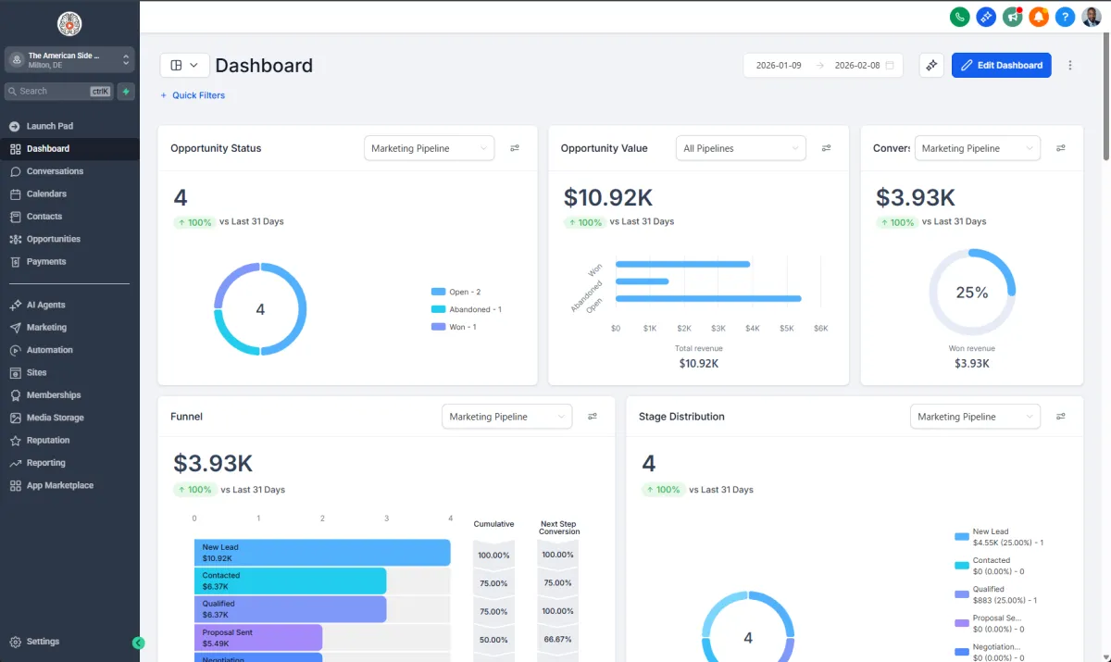
Task: Open the three-dot dashboard options menu
Action: pyautogui.click(x=1070, y=65)
